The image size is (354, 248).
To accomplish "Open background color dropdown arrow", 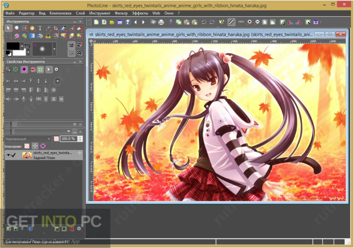I will 28,52.
